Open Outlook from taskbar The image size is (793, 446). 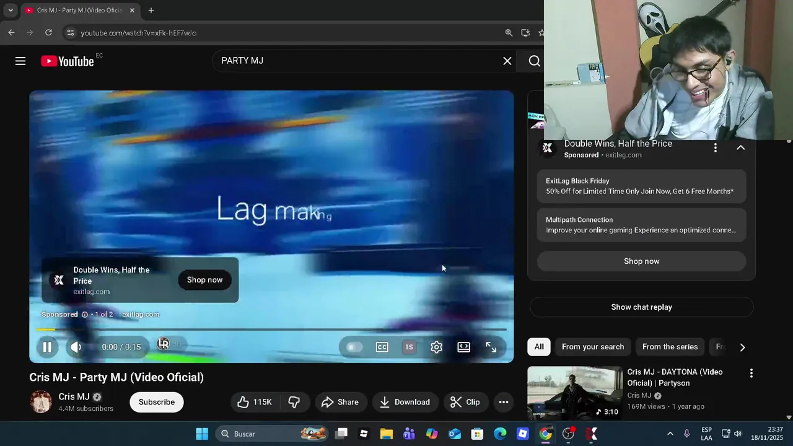tap(455, 434)
